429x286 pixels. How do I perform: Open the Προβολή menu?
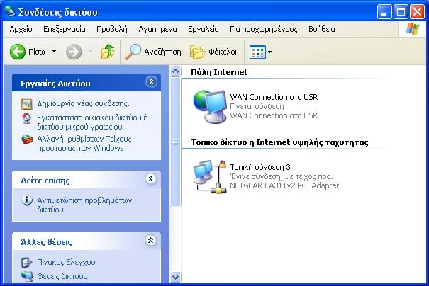coord(112,29)
